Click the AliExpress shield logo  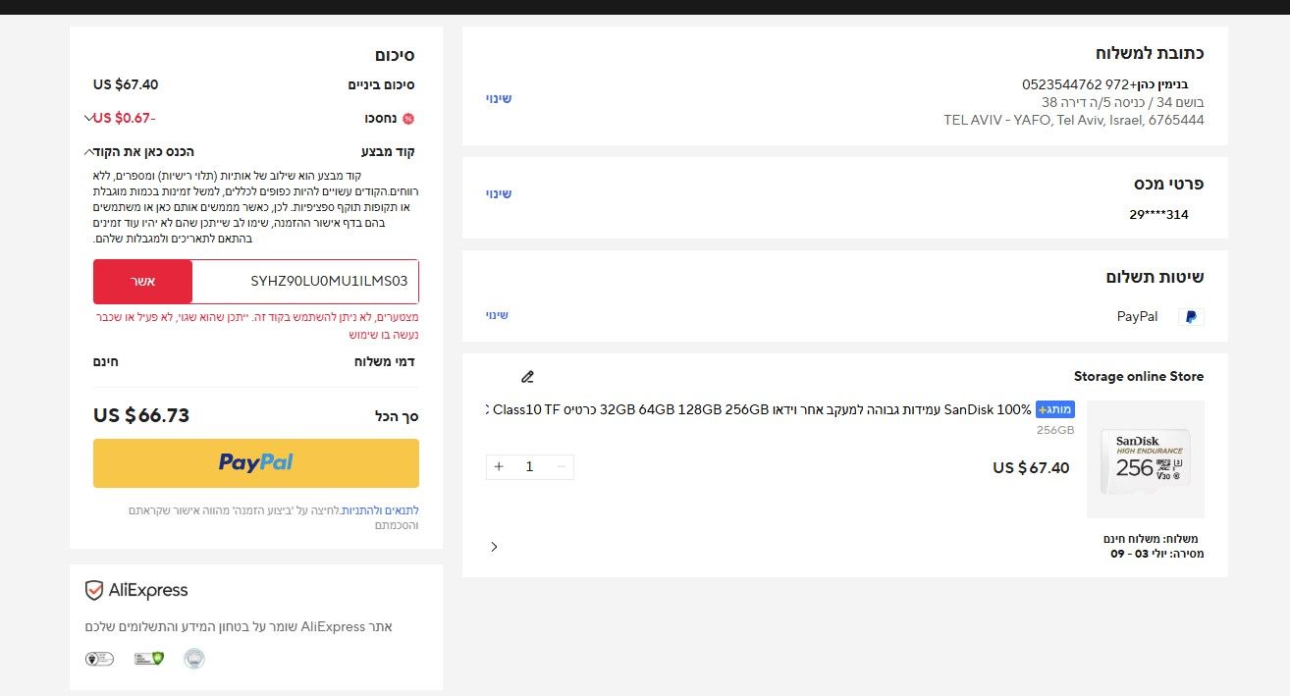coord(94,590)
